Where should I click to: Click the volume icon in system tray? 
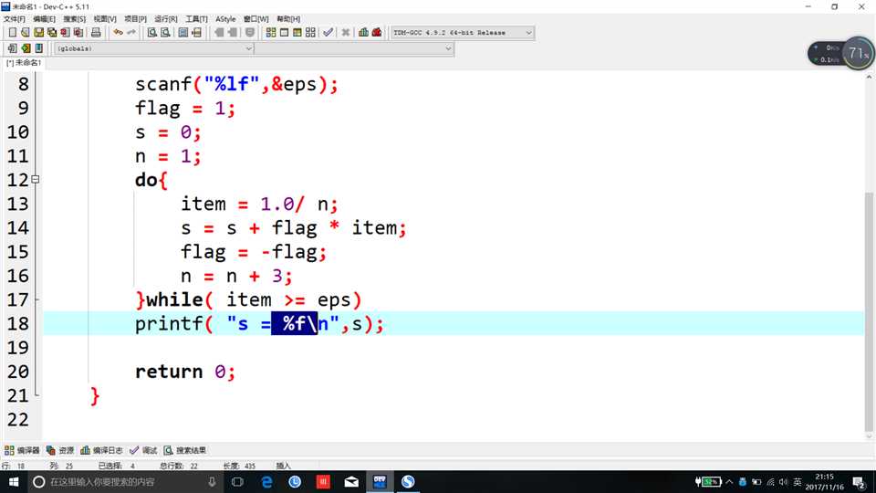pos(783,482)
